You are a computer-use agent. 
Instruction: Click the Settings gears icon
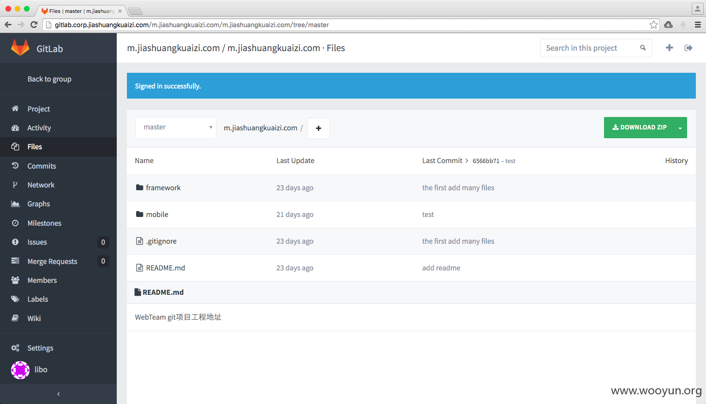coord(15,348)
